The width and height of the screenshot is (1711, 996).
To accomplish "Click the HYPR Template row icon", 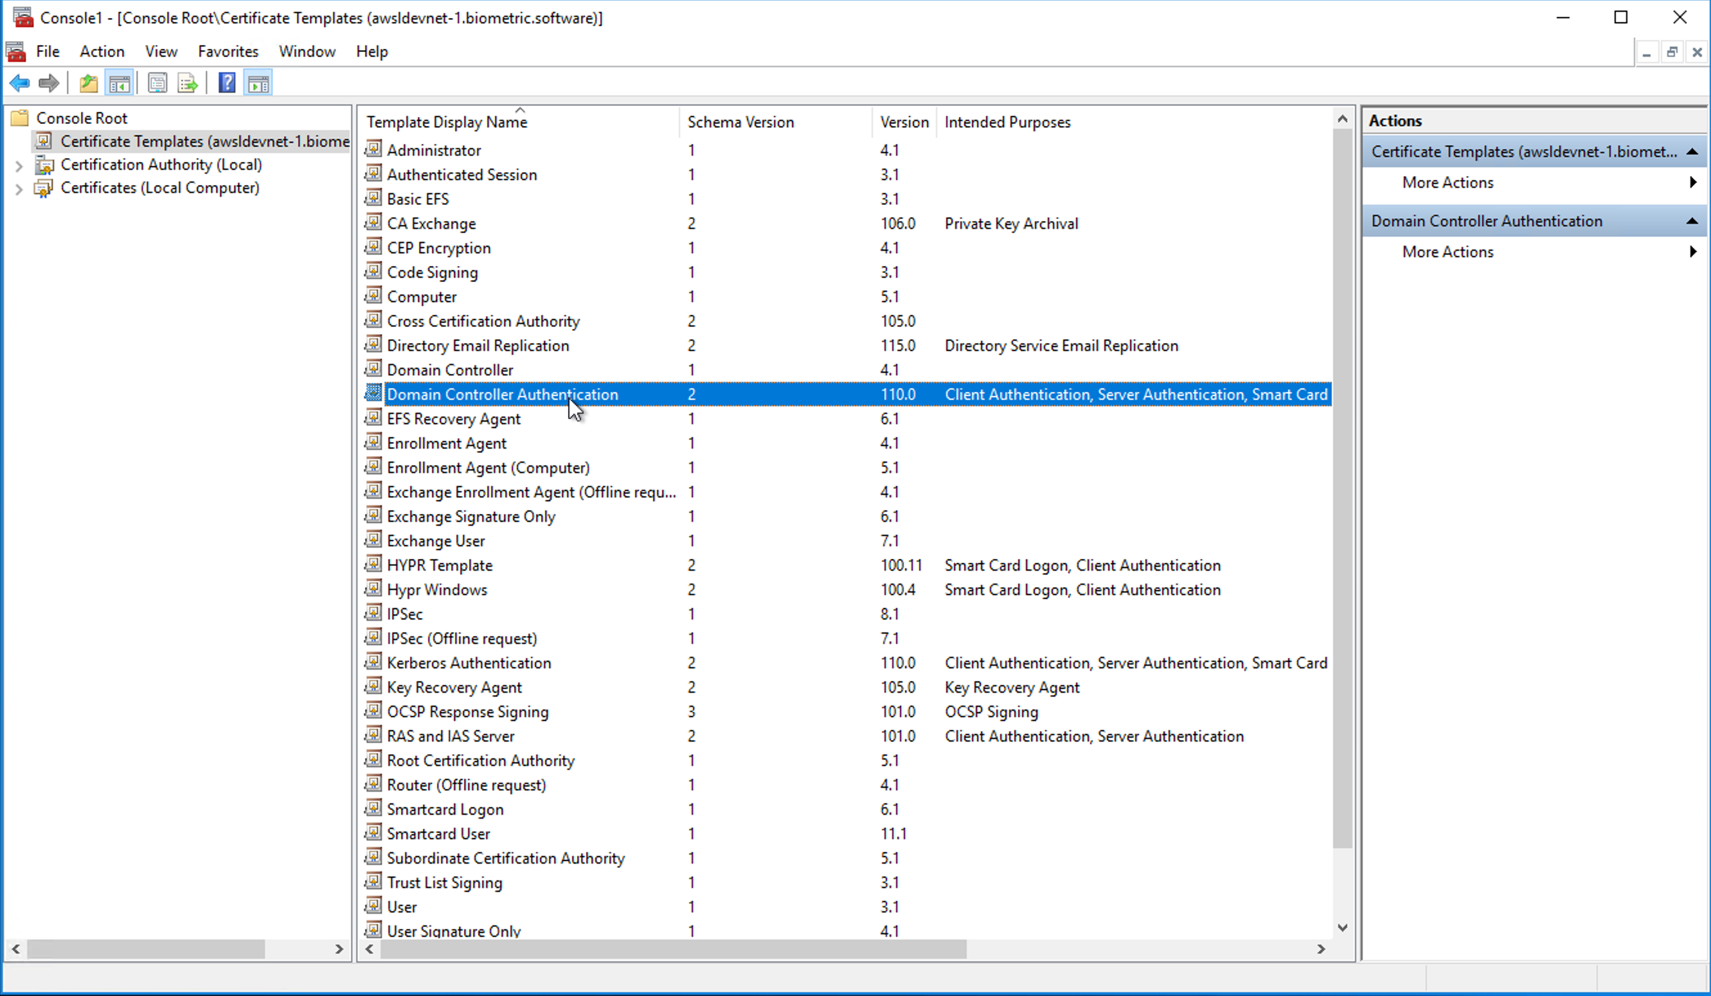I will point(373,564).
